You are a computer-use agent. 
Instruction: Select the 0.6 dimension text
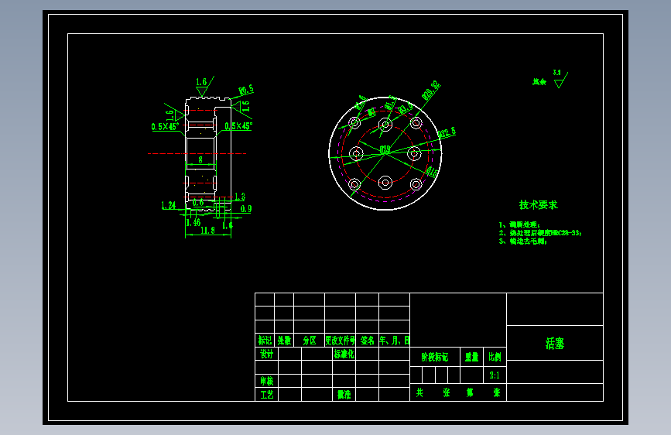click(198, 202)
